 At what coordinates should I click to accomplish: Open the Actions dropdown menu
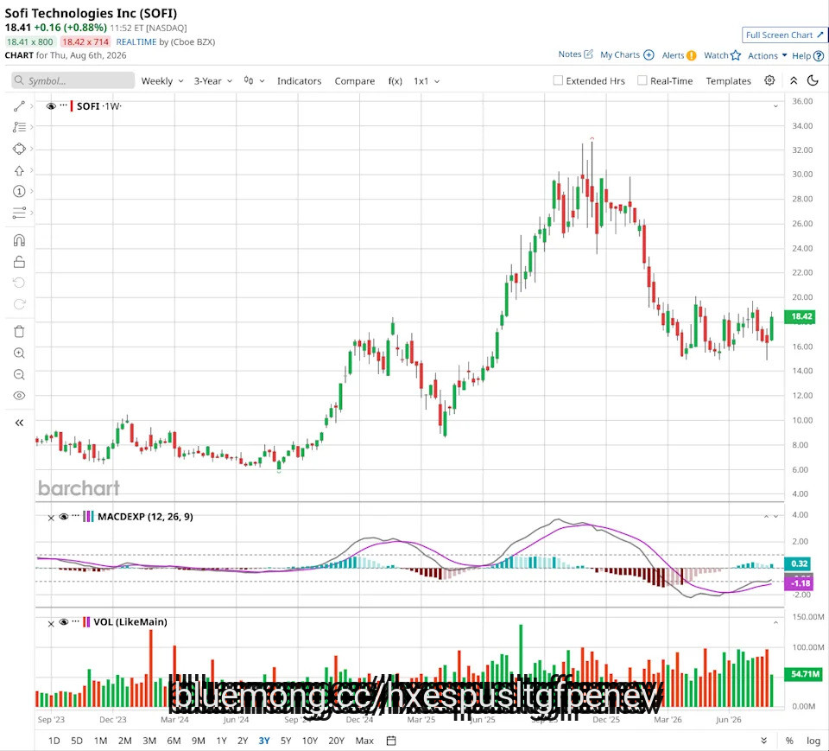point(767,55)
